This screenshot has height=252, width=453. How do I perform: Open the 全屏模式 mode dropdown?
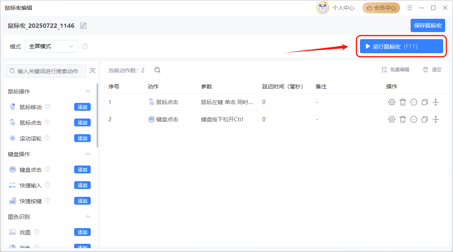click(x=51, y=46)
